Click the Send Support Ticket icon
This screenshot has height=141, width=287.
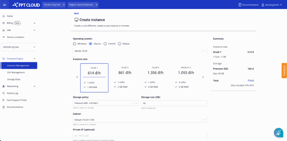coord(3,100)
